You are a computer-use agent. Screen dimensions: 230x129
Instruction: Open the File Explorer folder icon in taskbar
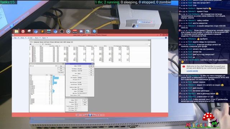(17, 31)
